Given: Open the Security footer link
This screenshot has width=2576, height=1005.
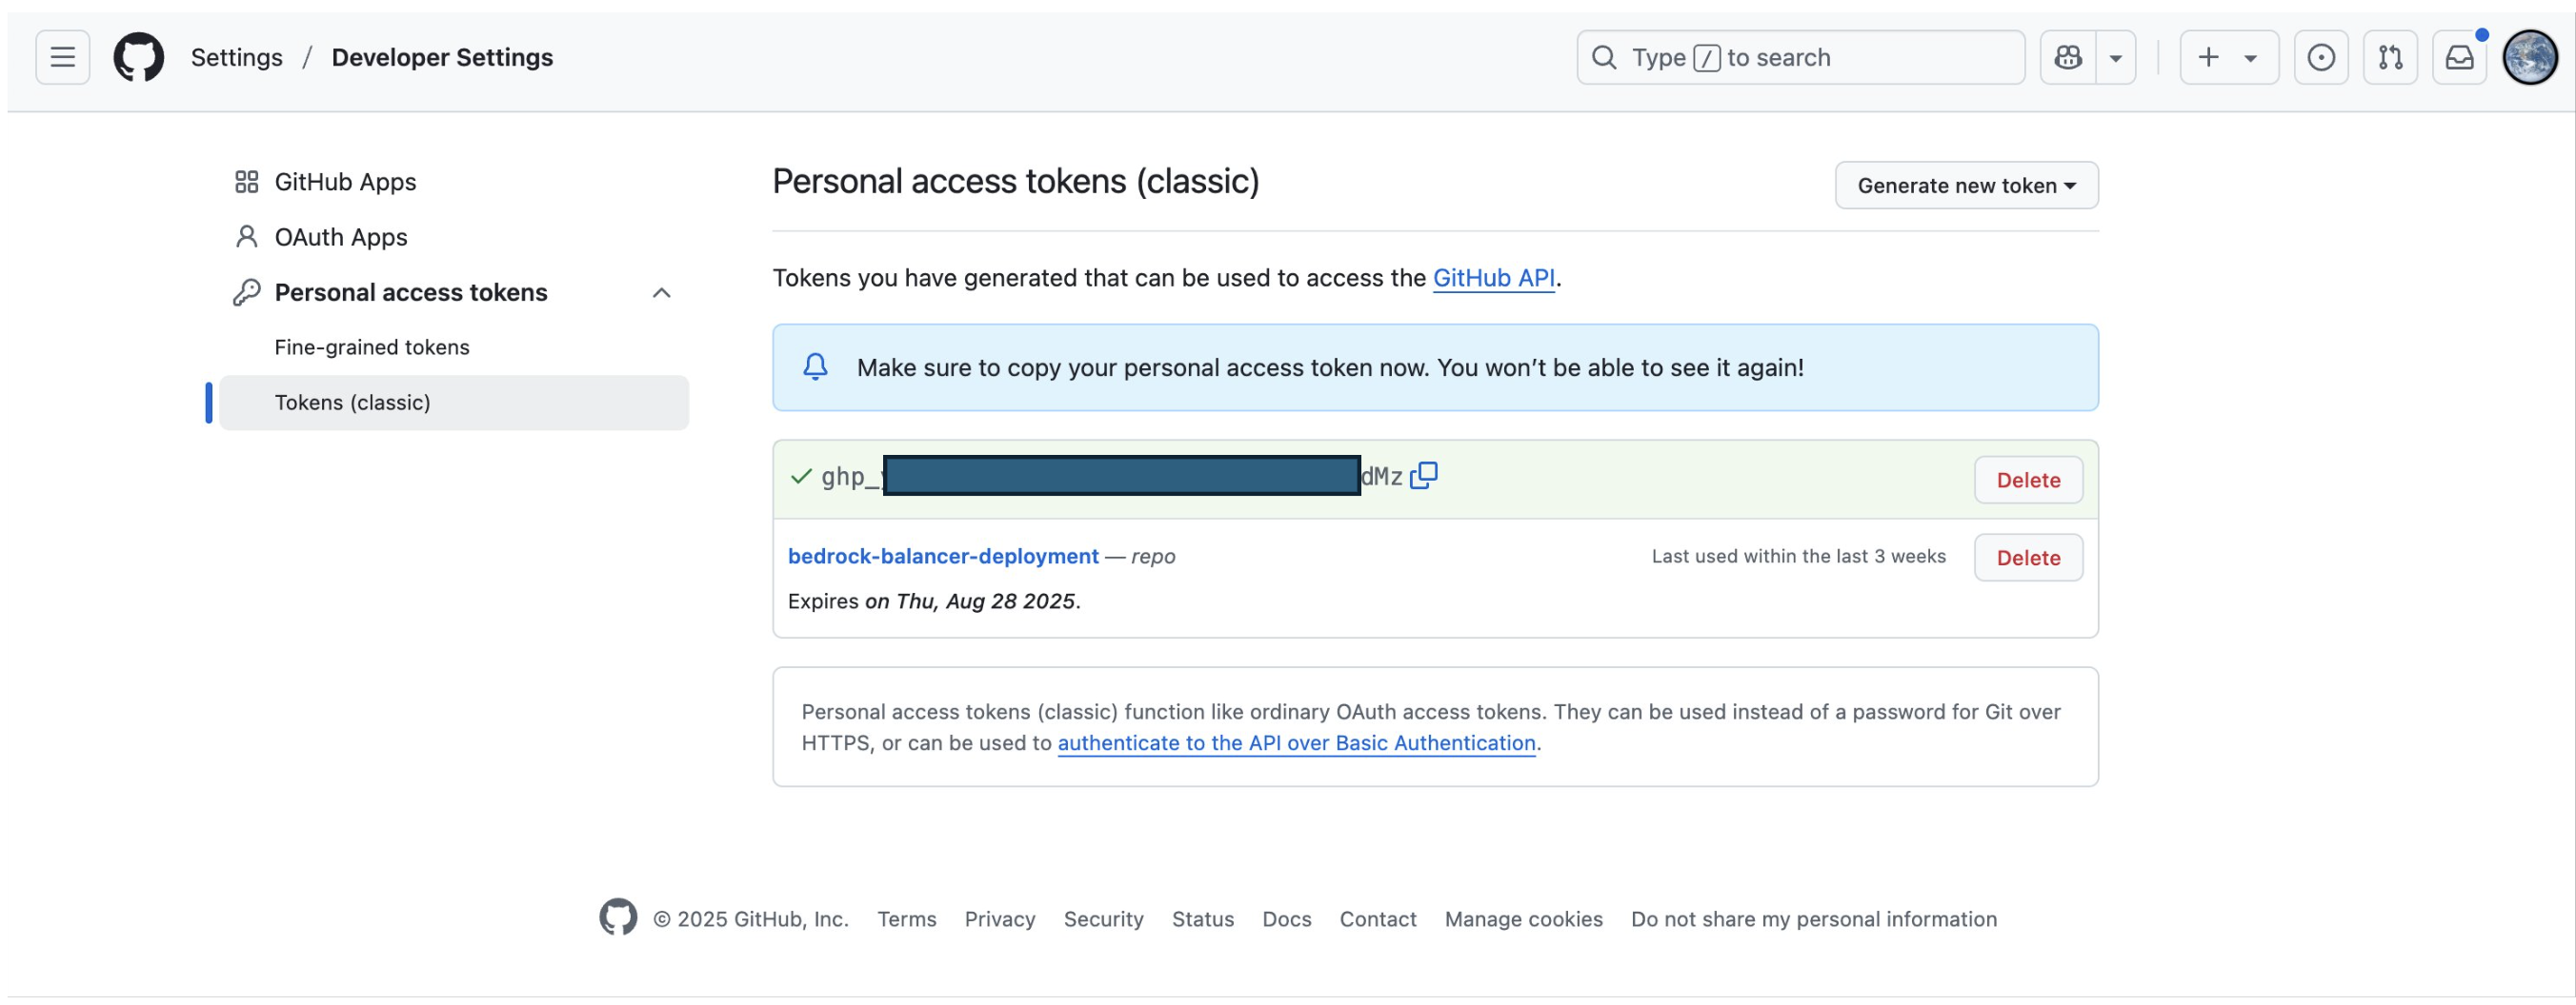Looking at the screenshot, I should coord(1103,918).
